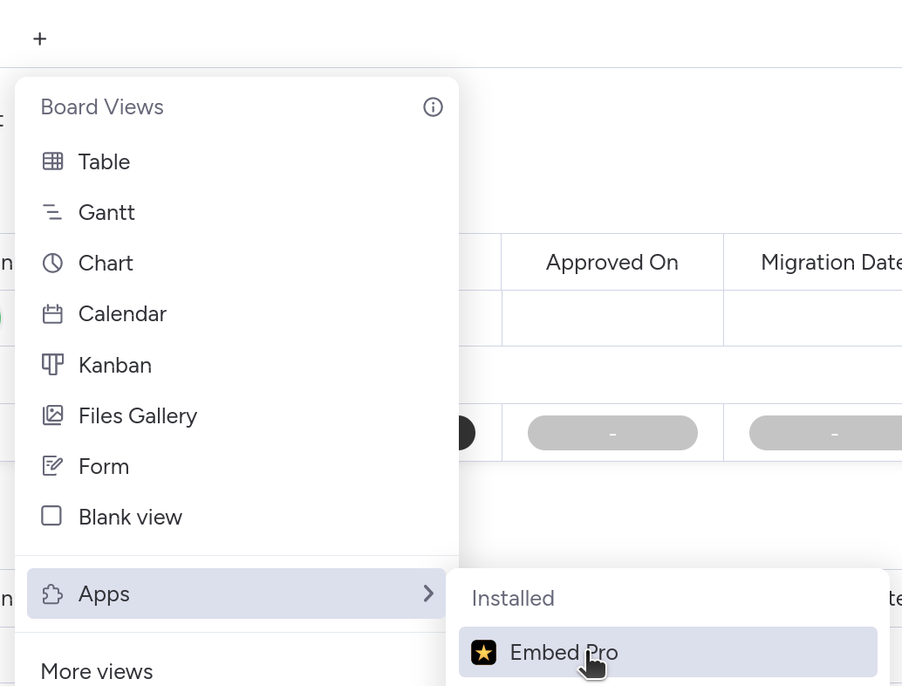The width and height of the screenshot is (902, 686).
Task: Select the Blank view square icon
Action: 52,516
